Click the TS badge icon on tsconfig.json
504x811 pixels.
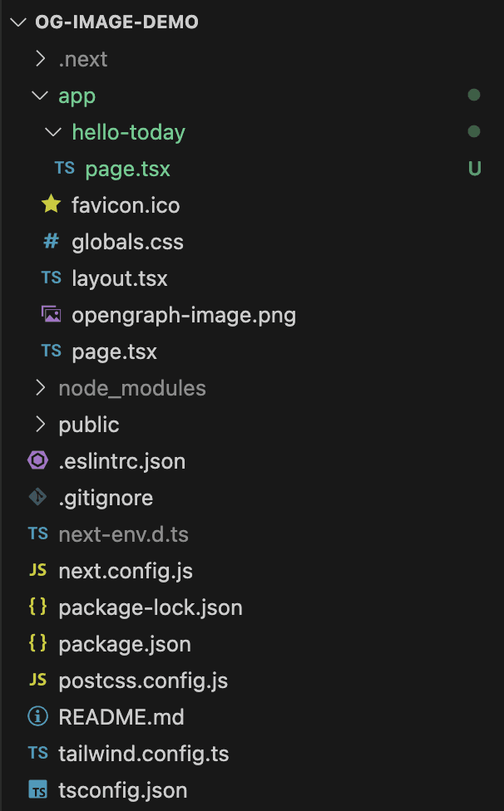click(x=37, y=789)
